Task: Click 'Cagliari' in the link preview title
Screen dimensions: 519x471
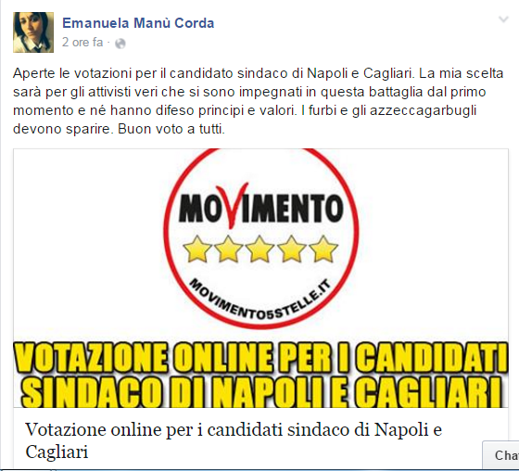Action: click(57, 452)
